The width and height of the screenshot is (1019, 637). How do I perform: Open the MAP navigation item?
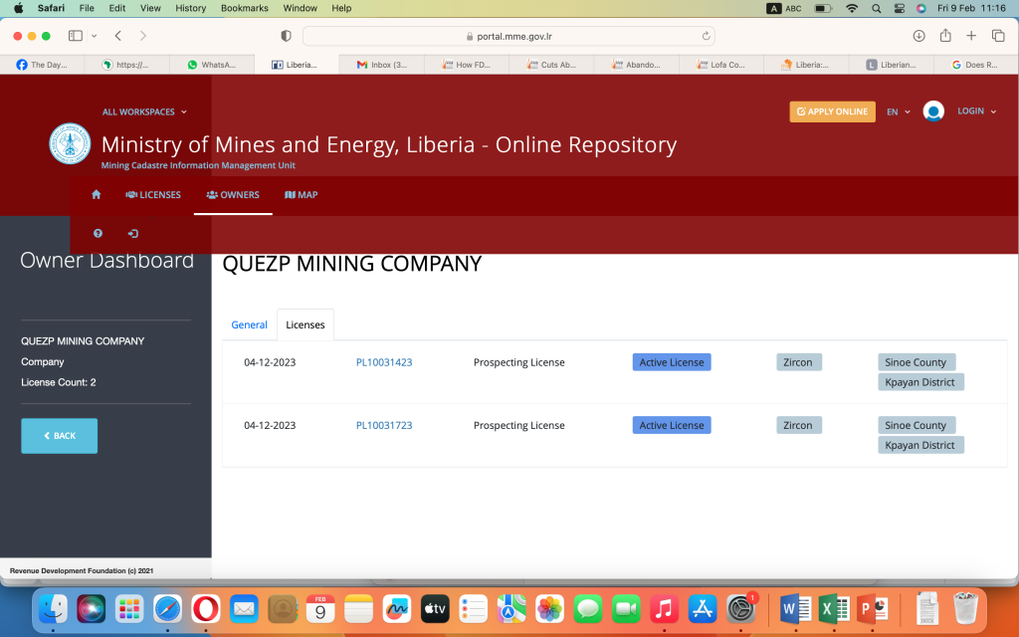point(302,195)
